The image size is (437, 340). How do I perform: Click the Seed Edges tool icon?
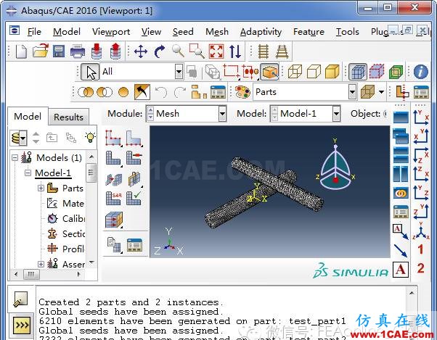pos(134,138)
